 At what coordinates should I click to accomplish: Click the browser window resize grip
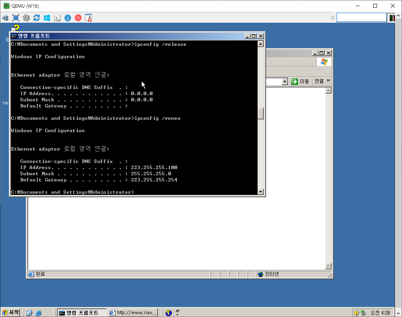(330, 275)
